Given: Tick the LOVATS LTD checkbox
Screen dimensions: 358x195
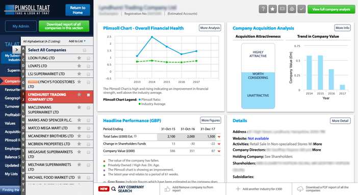Looking at the screenshot, I should tap(88, 66).
